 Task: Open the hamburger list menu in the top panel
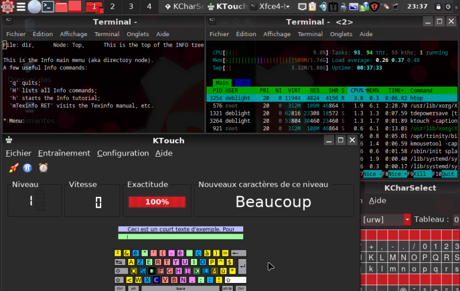point(21,6)
